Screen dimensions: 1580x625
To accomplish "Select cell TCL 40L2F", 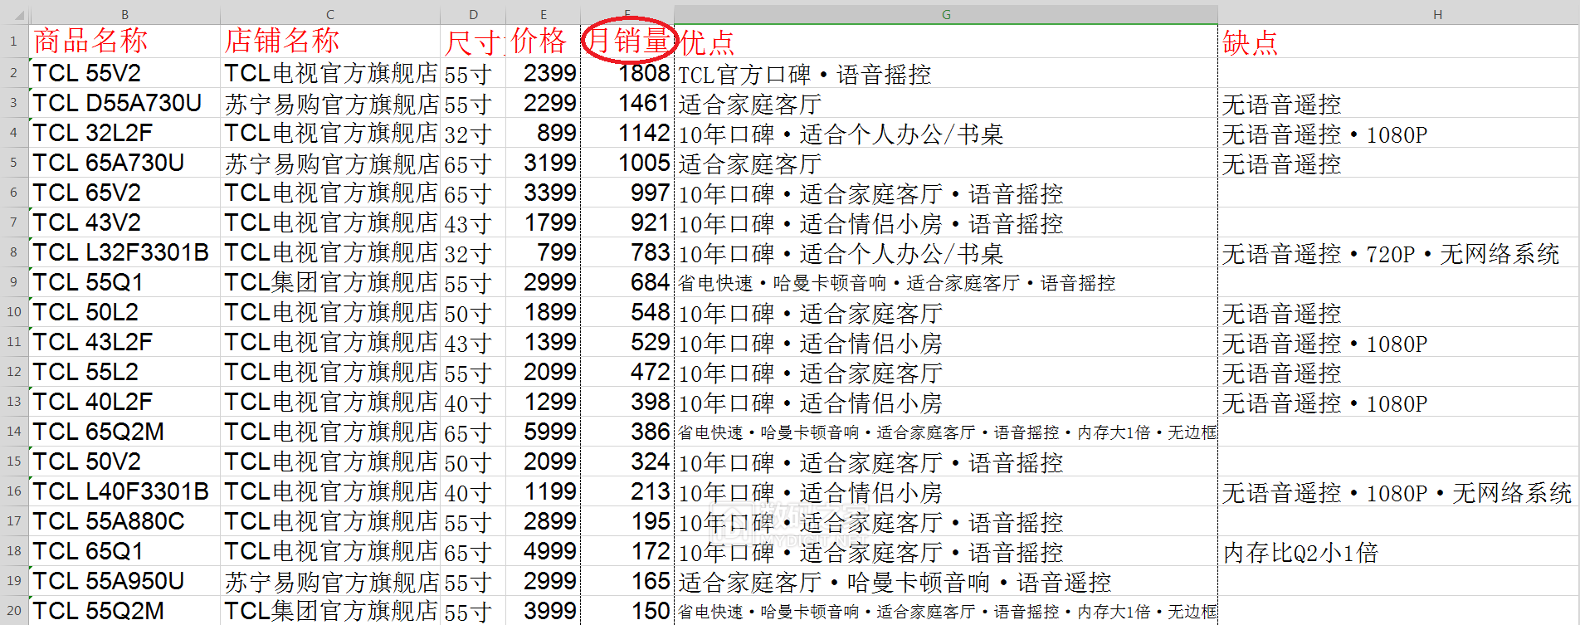I will click(124, 402).
